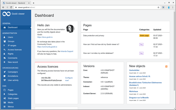176x110 pixels.
Task: Click the Core version value 4.8.0-SNAPSHOT
Action: [x=107, y=71]
